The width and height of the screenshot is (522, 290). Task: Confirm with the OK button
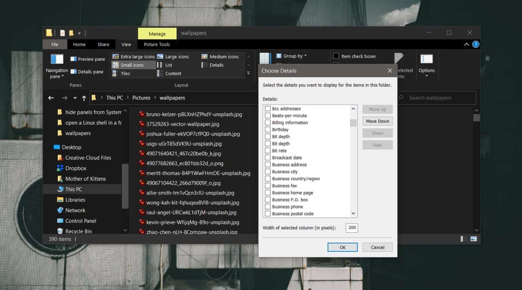pos(342,247)
